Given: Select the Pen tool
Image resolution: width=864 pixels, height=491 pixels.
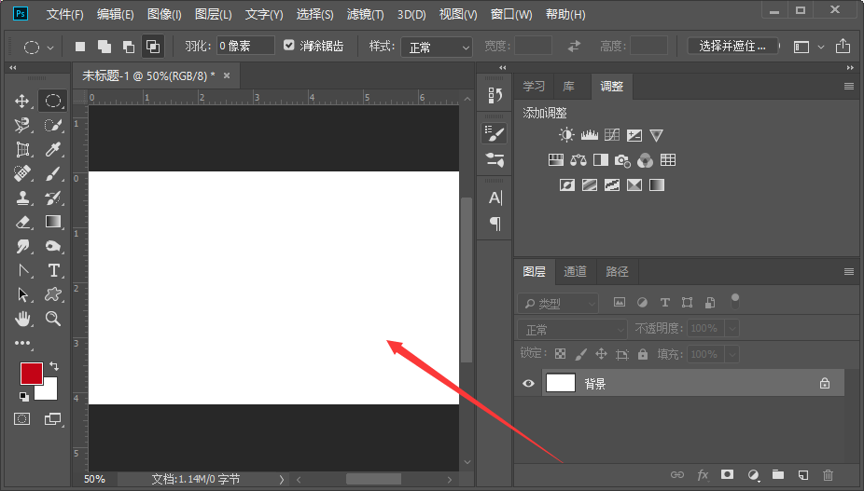Looking at the screenshot, I should click(22, 271).
